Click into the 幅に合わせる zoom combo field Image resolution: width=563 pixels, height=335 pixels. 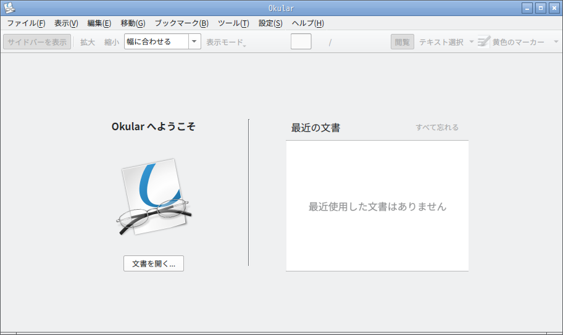click(156, 41)
